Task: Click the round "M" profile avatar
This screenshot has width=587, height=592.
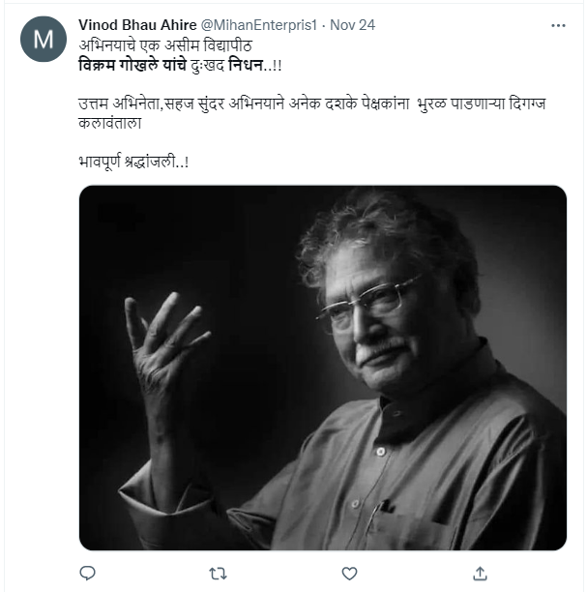Action: click(44, 40)
